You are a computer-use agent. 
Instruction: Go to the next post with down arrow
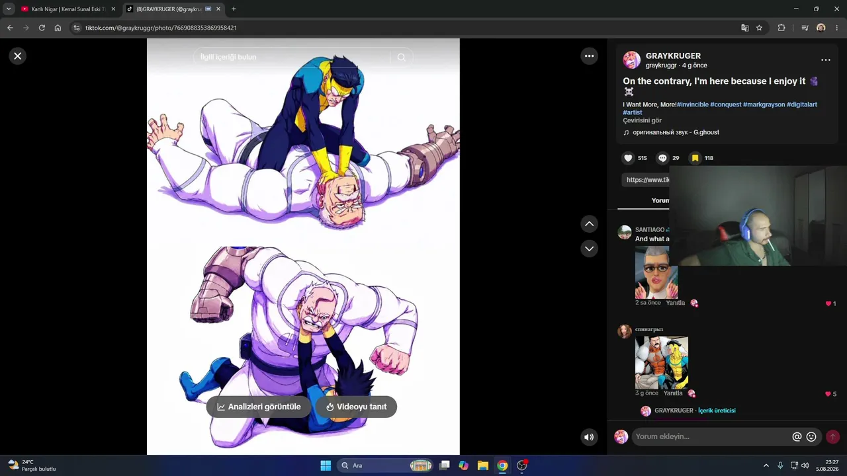590,249
